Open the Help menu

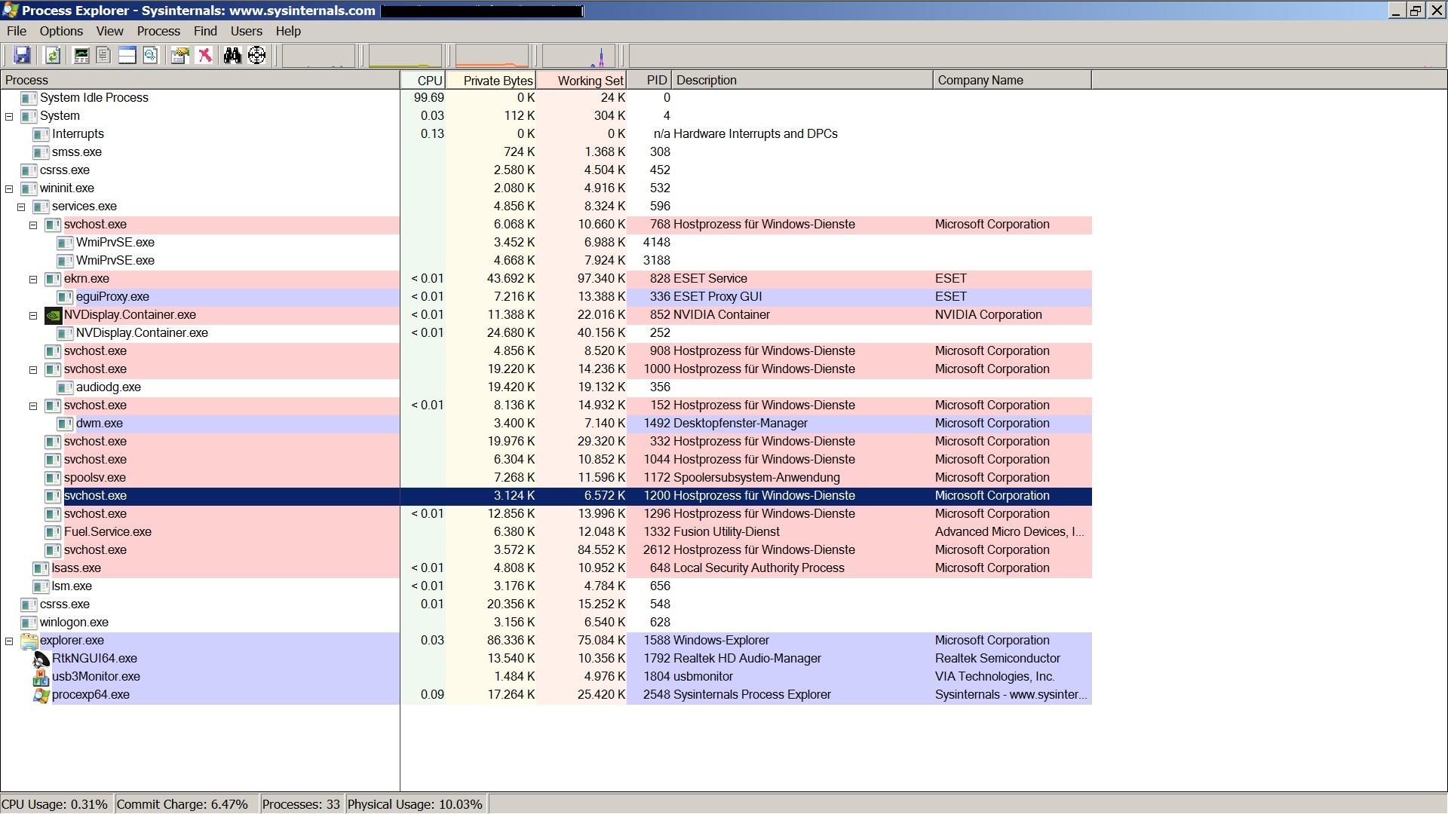coord(288,31)
